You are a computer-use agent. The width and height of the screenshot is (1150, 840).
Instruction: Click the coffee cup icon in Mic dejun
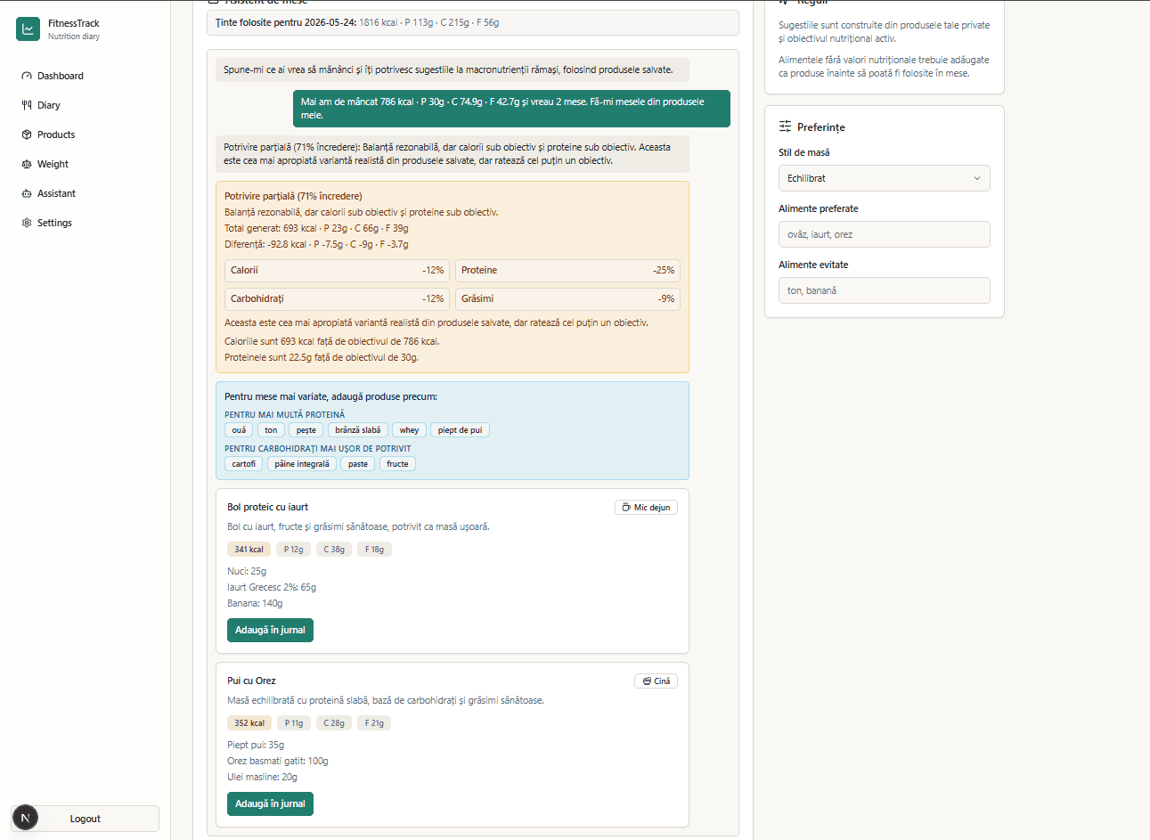coord(626,508)
